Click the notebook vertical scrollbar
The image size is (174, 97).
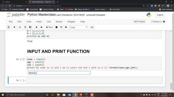click(171, 86)
